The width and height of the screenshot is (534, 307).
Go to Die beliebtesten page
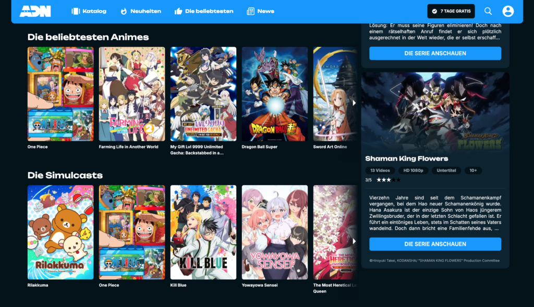[204, 11]
